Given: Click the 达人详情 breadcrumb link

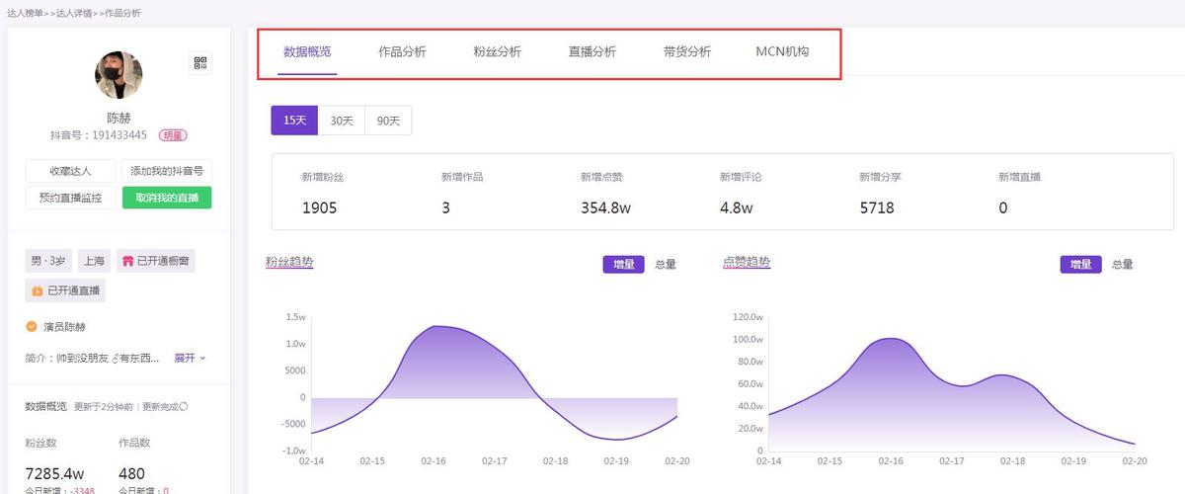Looking at the screenshot, I should (x=73, y=13).
